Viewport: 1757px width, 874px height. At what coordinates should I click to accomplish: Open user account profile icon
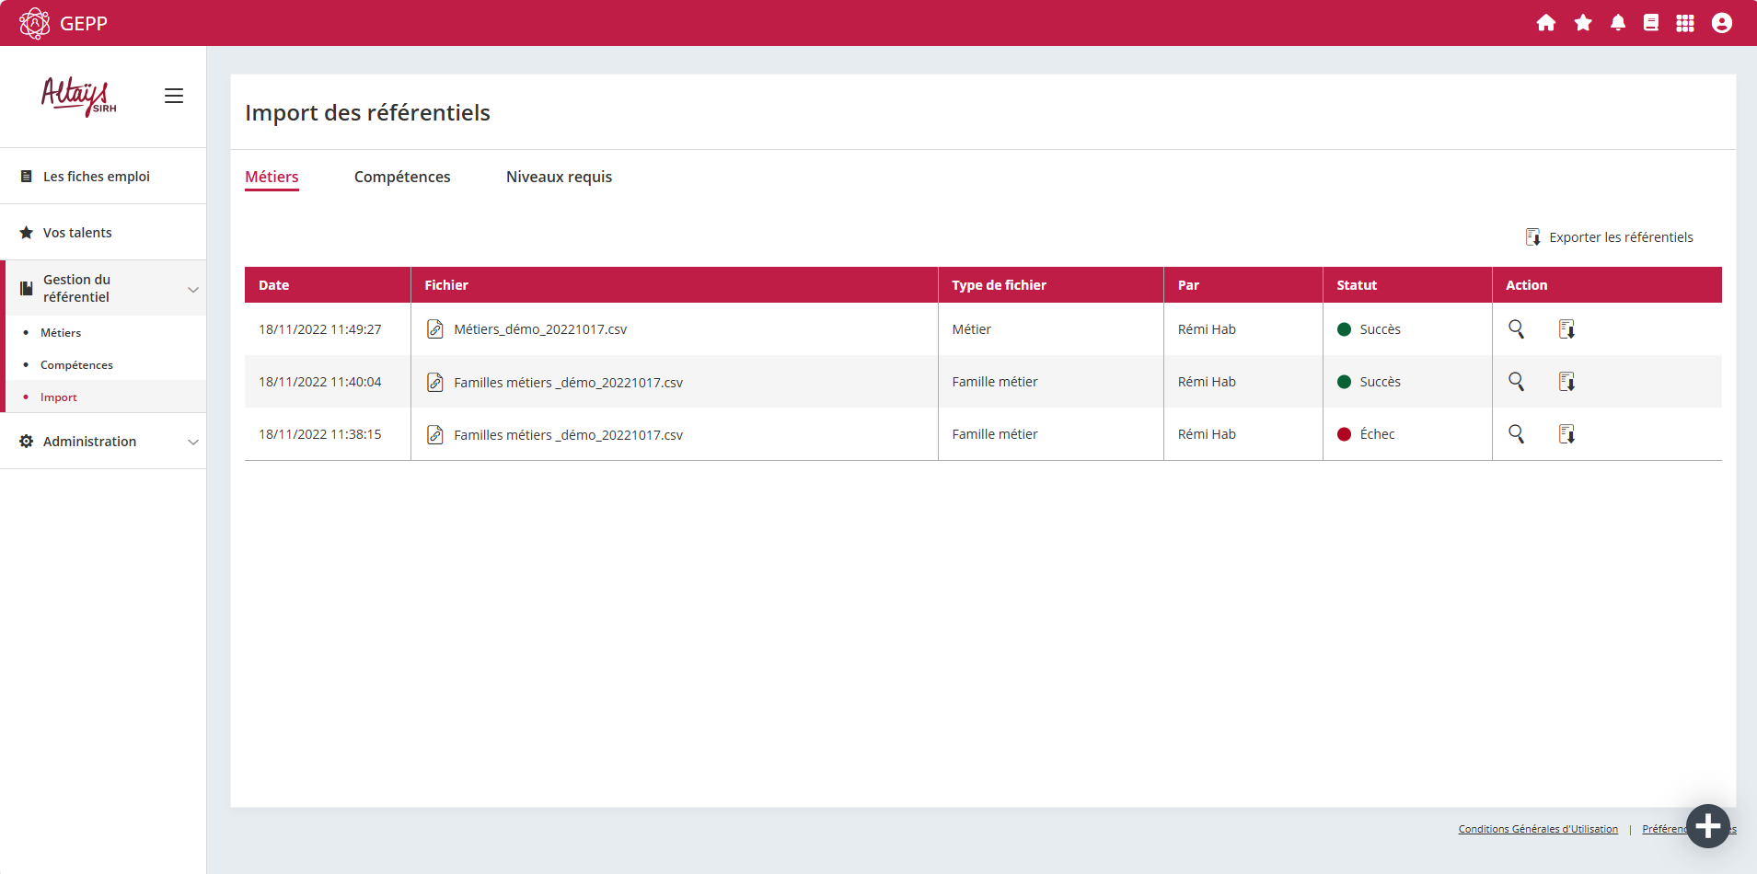[1722, 23]
